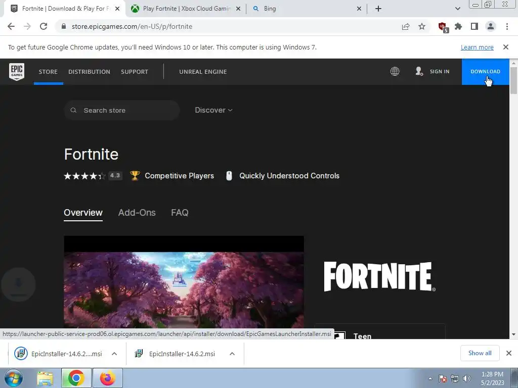Launch Firefox from the taskbar
Image resolution: width=518 pixels, height=388 pixels.
click(108, 378)
